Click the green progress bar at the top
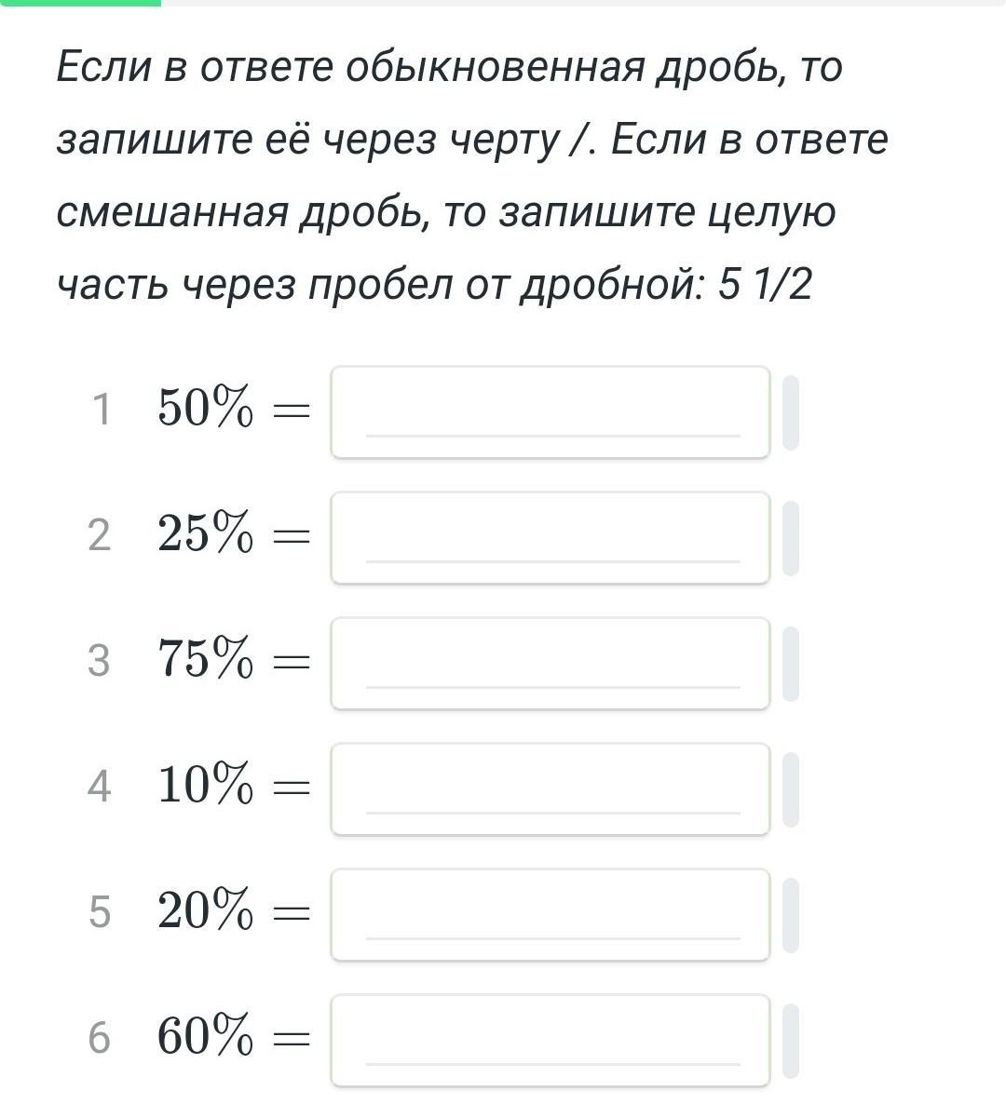Image resolution: width=1006 pixels, height=1118 pixels. click(80, 3)
